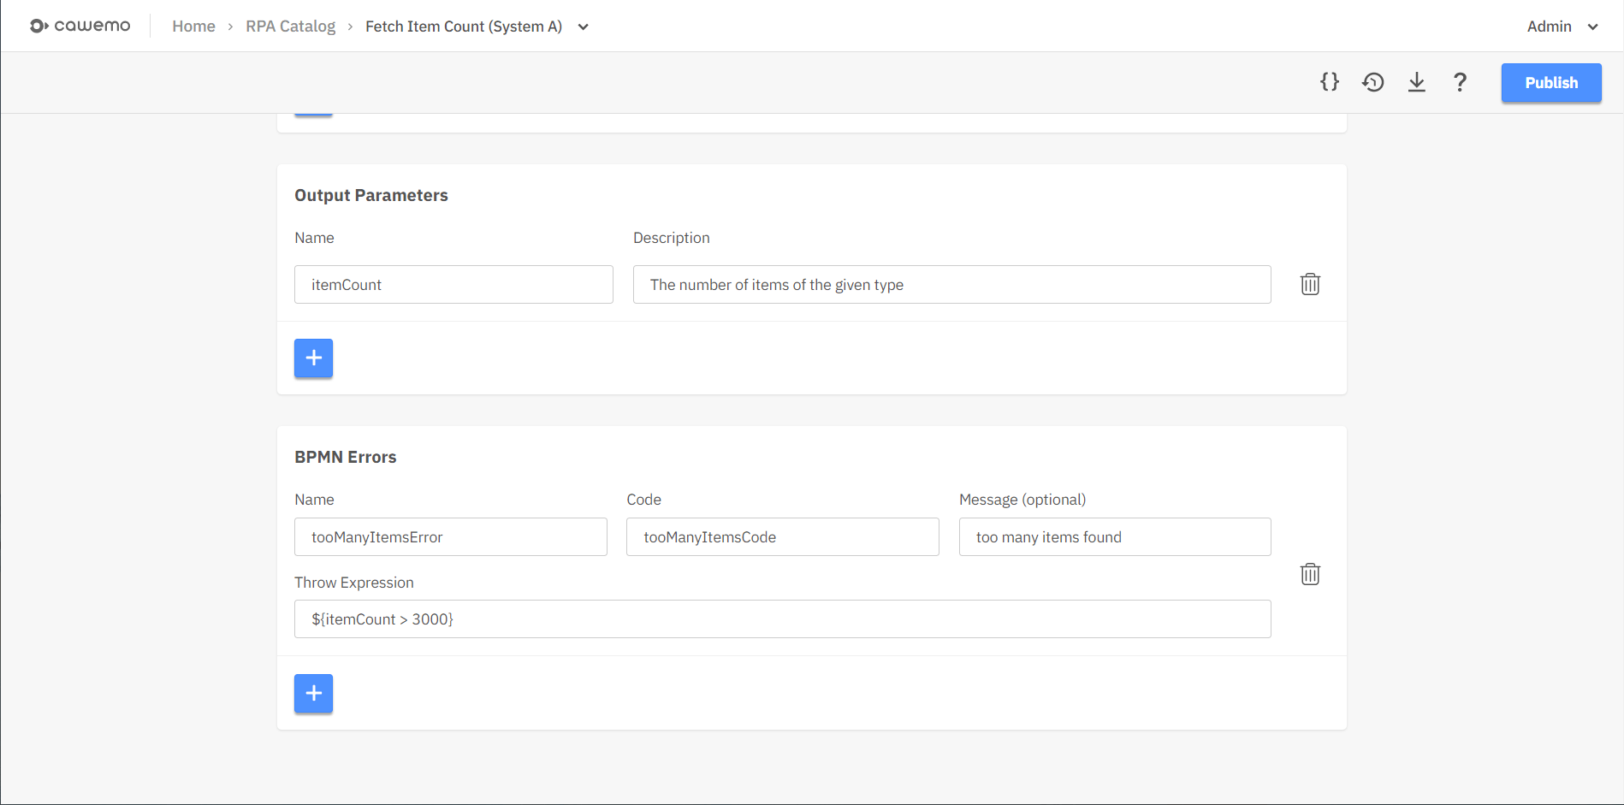Edit the output parameter description field
Screen dimensions: 1624x805
(x=951, y=284)
